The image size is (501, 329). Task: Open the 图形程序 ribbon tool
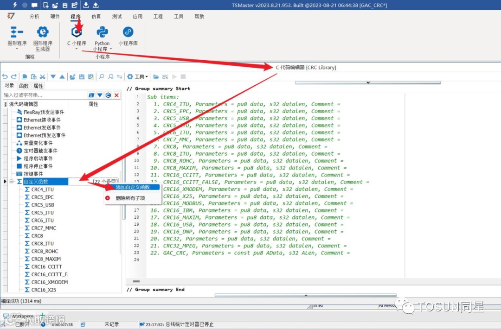pos(17,36)
